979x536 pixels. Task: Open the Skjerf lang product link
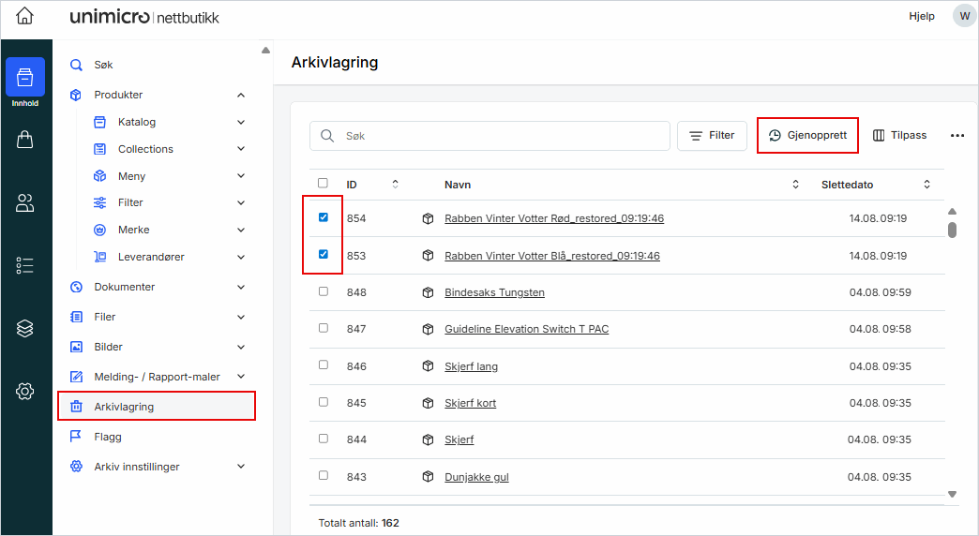(x=471, y=366)
